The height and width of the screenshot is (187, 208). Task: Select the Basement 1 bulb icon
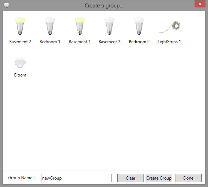pyautogui.click(x=80, y=26)
